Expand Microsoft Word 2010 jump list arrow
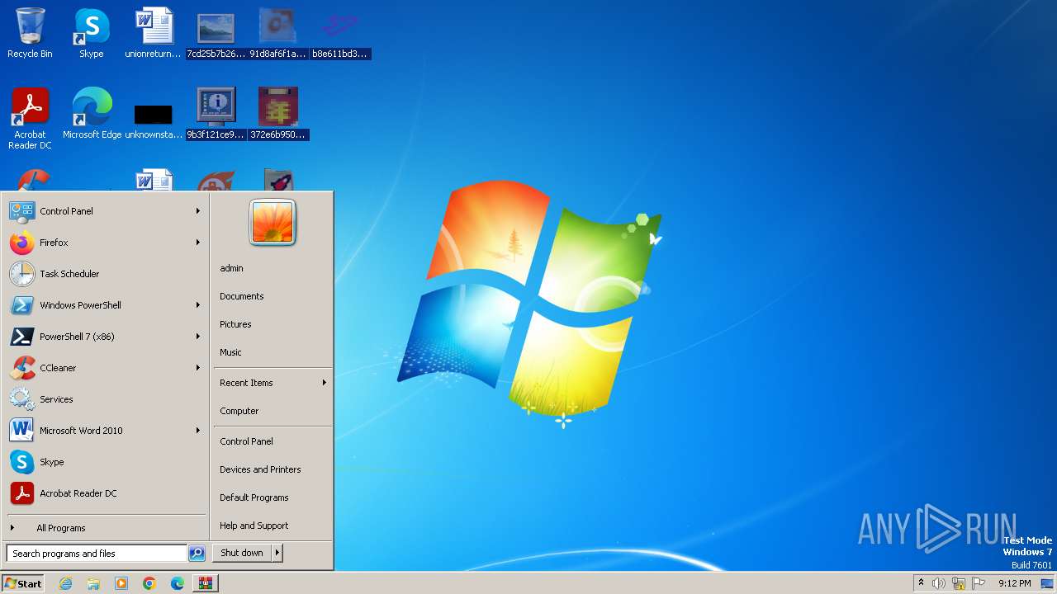Image resolution: width=1057 pixels, height=594 pixels. pos(198,431)
